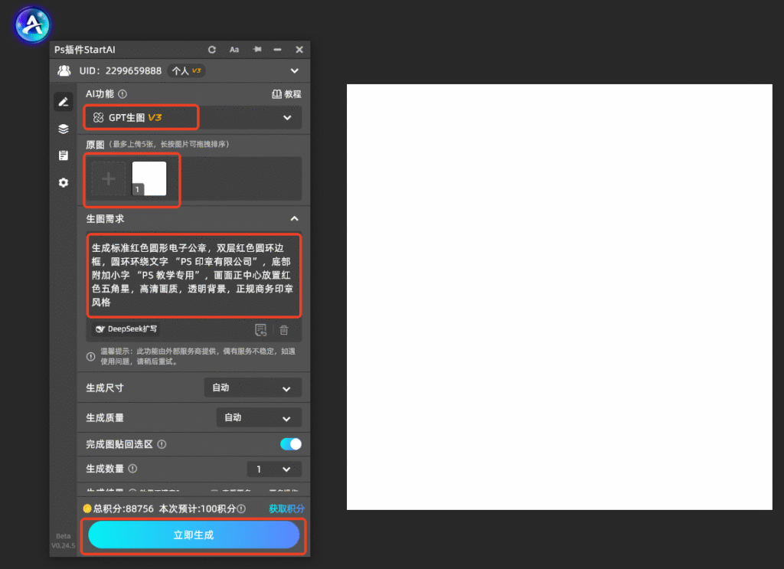Click the 生成数量 info icon
784x569 pixels.
point(132,469)
